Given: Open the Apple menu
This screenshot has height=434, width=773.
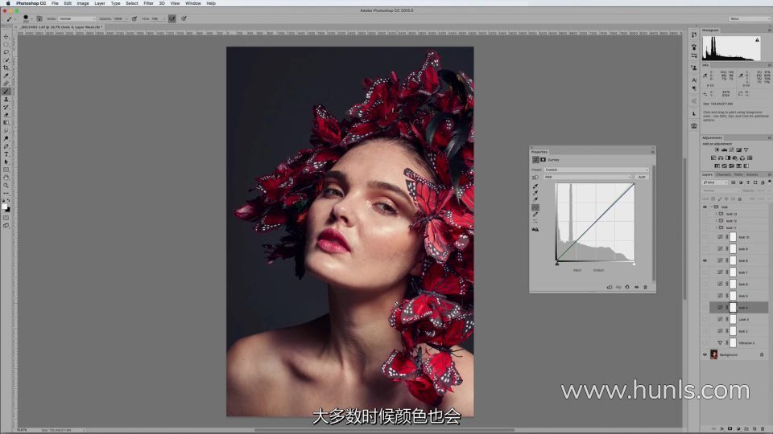Looking at the screenshot, I should click(8, 3).
